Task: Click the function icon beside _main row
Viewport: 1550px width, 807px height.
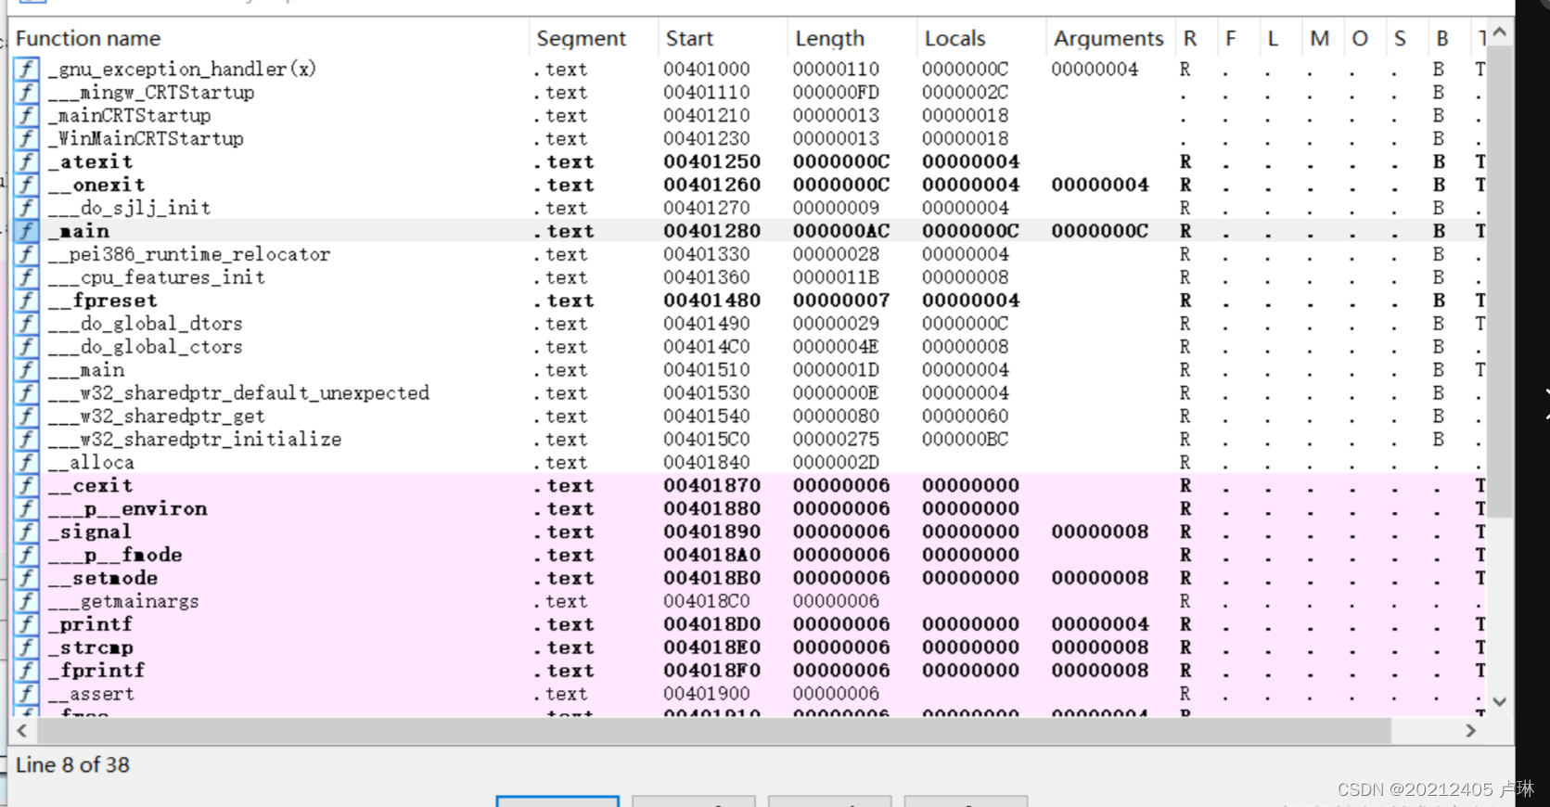Action: [26, 231]
